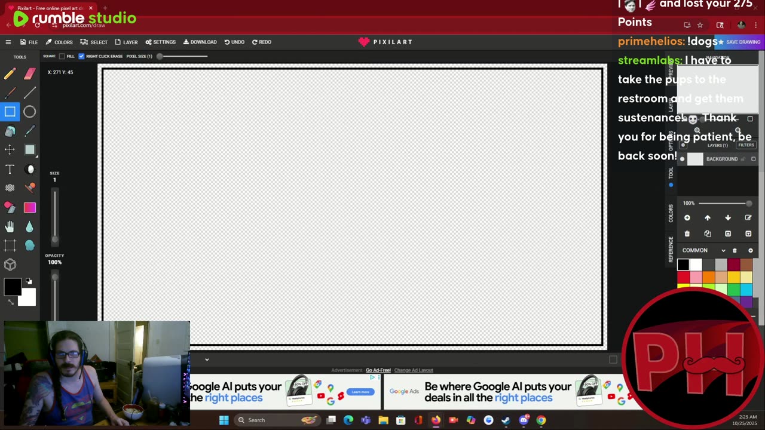Toggle the Background layer lock

(743, 159)
